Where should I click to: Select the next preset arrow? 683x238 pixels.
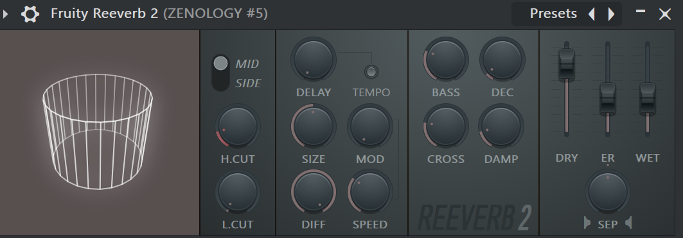click(611, 14)
